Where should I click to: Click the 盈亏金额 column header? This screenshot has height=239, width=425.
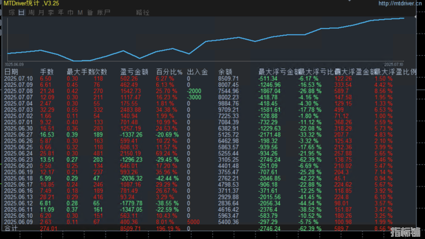[x=134, y=72]
